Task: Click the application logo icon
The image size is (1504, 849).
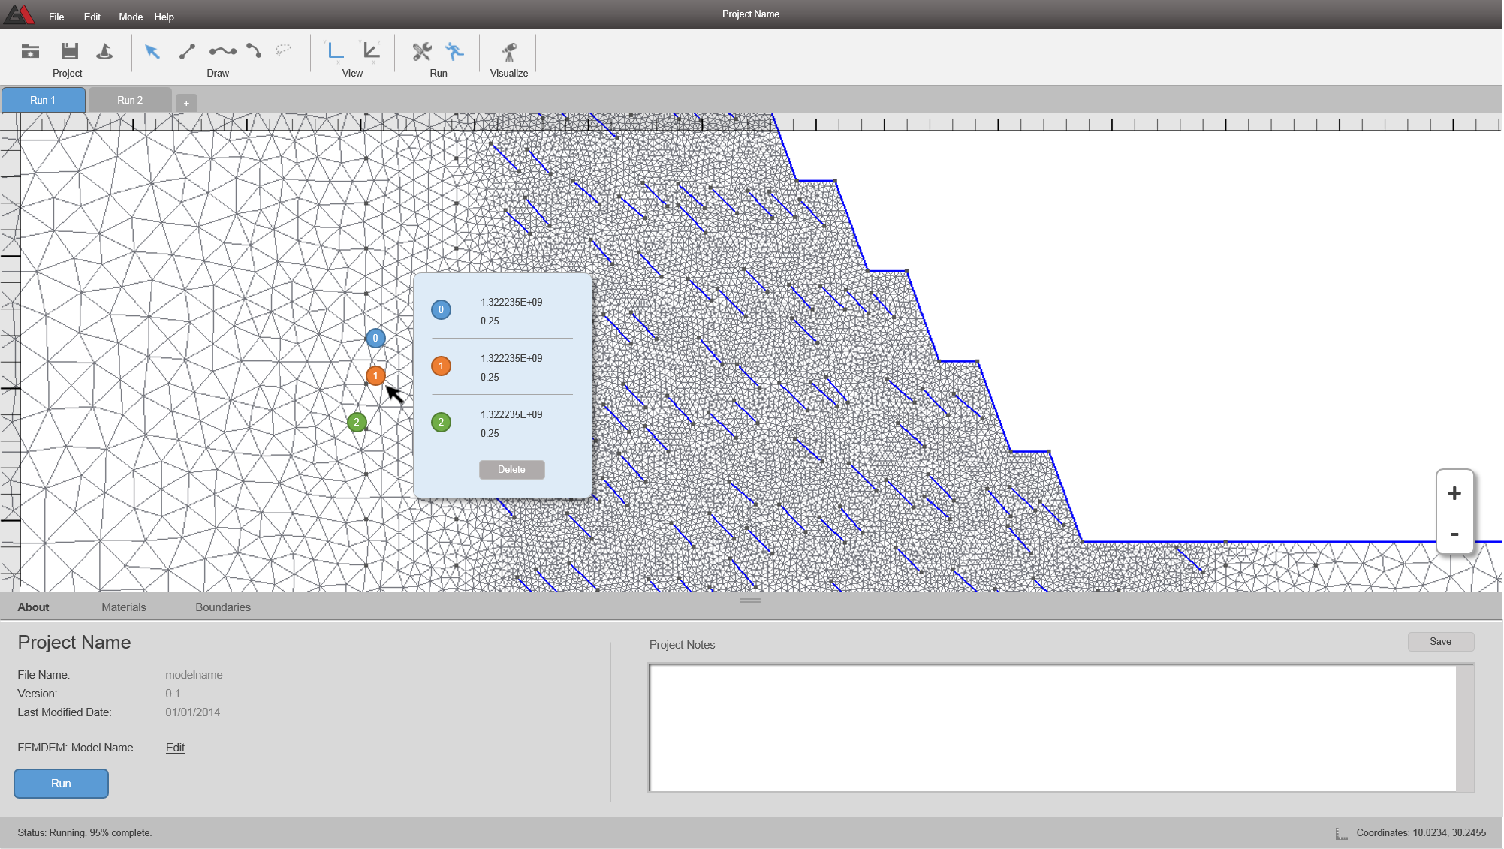Action: pos(20,14)
